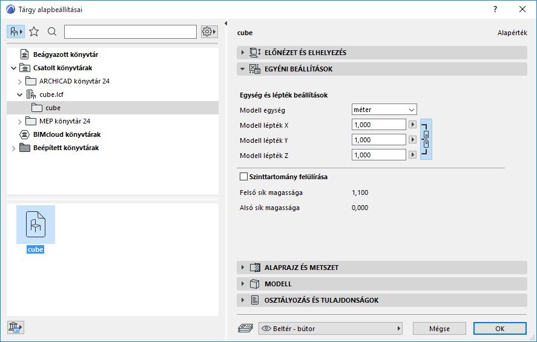Image resolution: width=537 pixels, height=342 pixels.
Task: Select BIMcloud könyvtárak in the tree
Action: pyautogui.click(x=67, y=134)
